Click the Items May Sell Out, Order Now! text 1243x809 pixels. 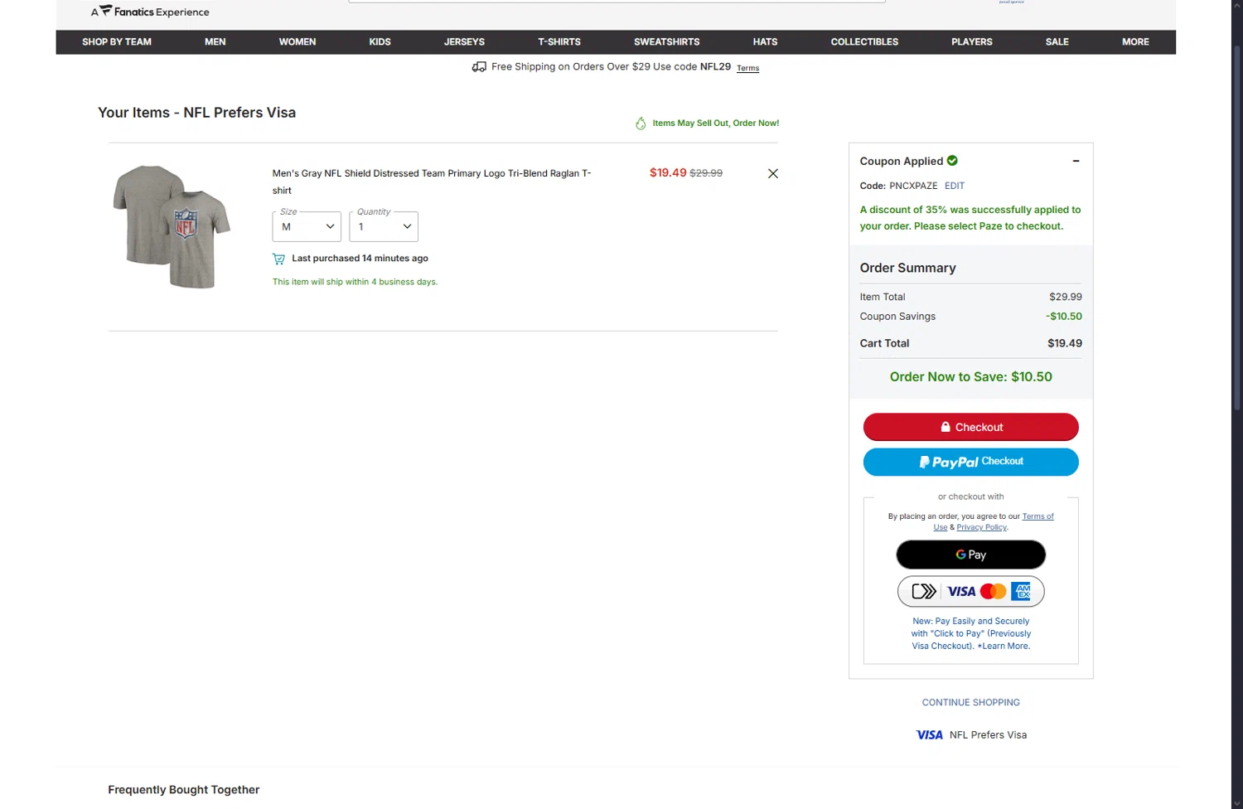715,123
